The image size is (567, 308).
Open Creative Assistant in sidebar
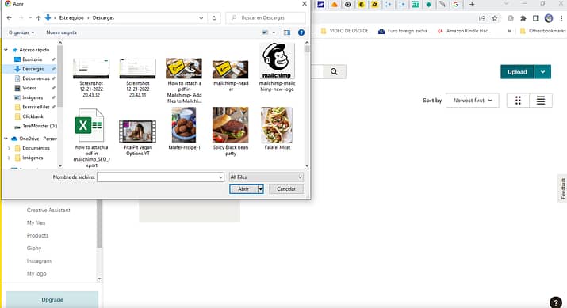[48, 210]
